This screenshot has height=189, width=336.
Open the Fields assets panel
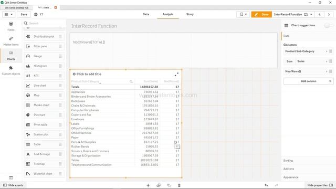(11, 26)
